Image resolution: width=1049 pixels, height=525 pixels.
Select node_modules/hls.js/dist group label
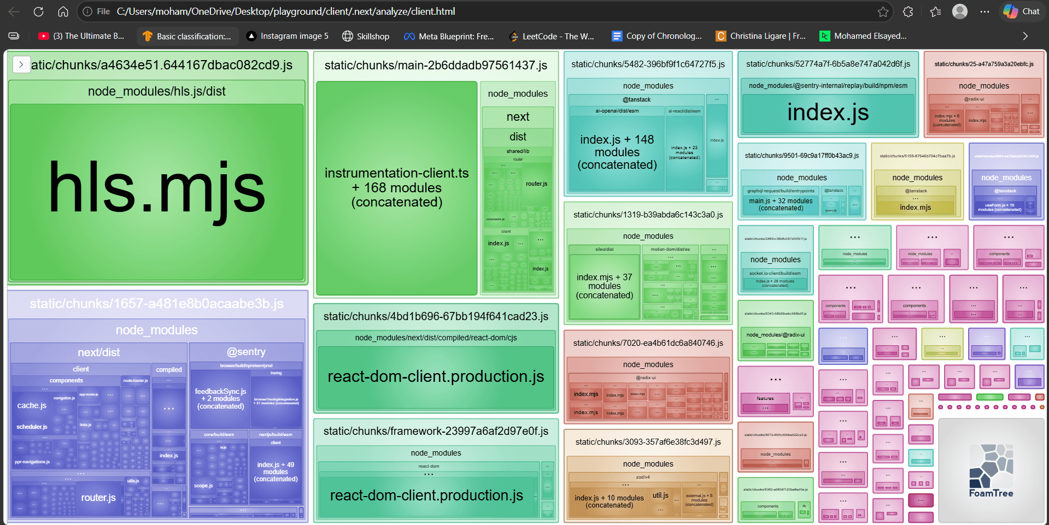point(157,91)
